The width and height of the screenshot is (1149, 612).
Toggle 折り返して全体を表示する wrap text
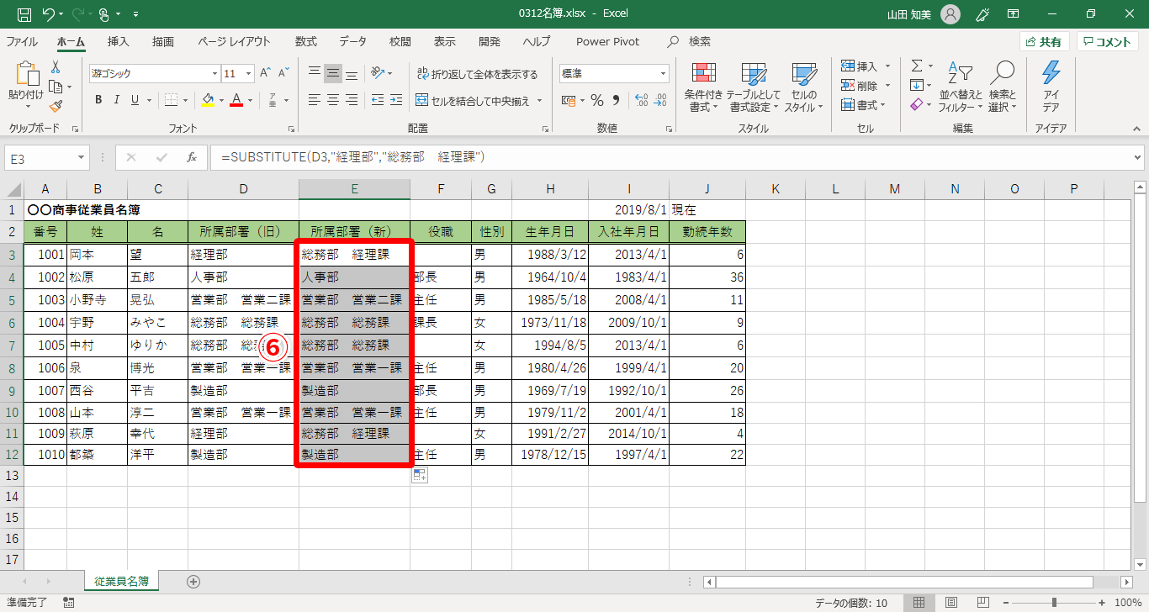click(476, 74)
